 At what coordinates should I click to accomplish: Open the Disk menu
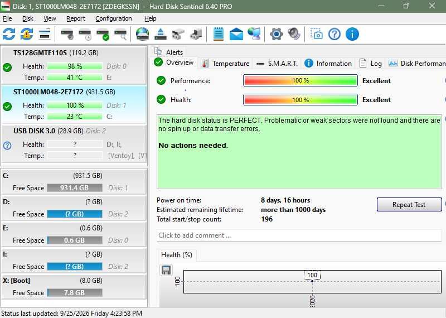27,18
